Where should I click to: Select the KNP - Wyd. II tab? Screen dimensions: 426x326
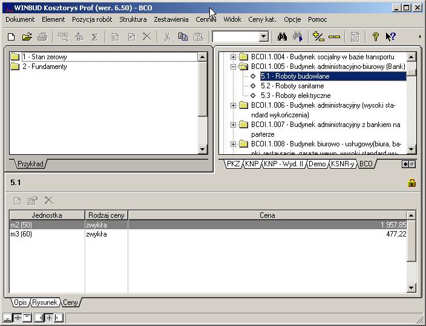coord(284,164)
